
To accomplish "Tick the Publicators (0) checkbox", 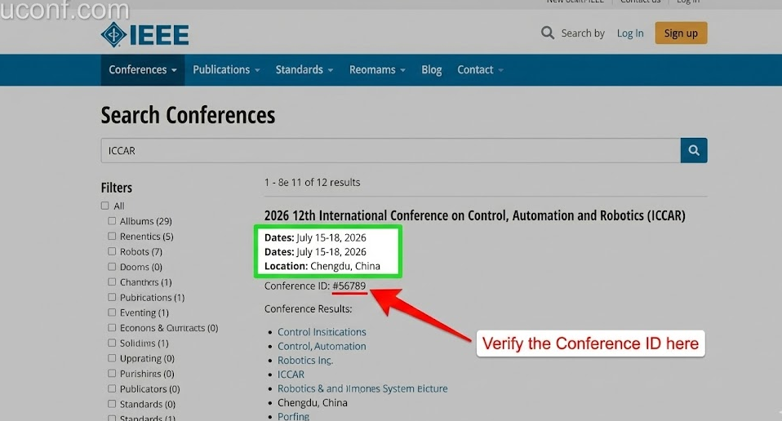I will click(x=112, y=388).
